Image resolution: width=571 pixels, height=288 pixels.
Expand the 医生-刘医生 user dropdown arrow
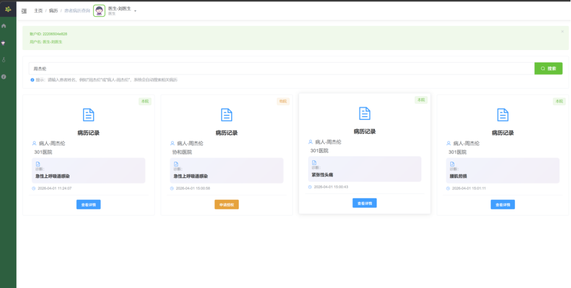pyautogui.click(x=135, y=11)
